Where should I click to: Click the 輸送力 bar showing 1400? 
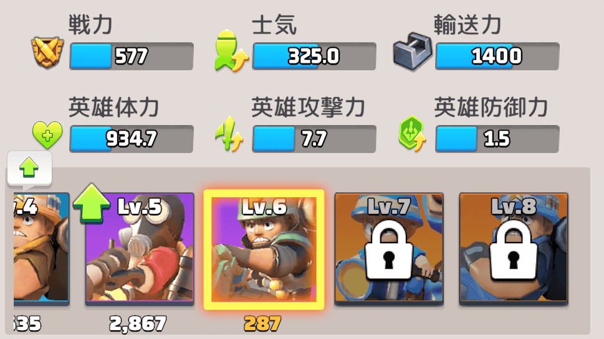[x=497, y=56]
